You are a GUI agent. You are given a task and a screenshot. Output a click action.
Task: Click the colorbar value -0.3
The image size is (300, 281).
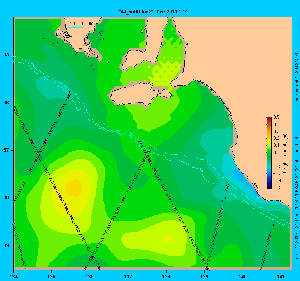coord(277,173)
